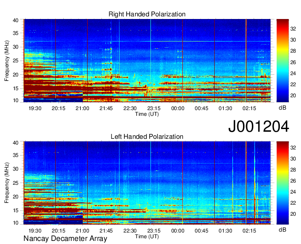Click the 40 MHz tick of Right Handed plot
This screenshot has width=301, height=244.
[x=15, y=20]
